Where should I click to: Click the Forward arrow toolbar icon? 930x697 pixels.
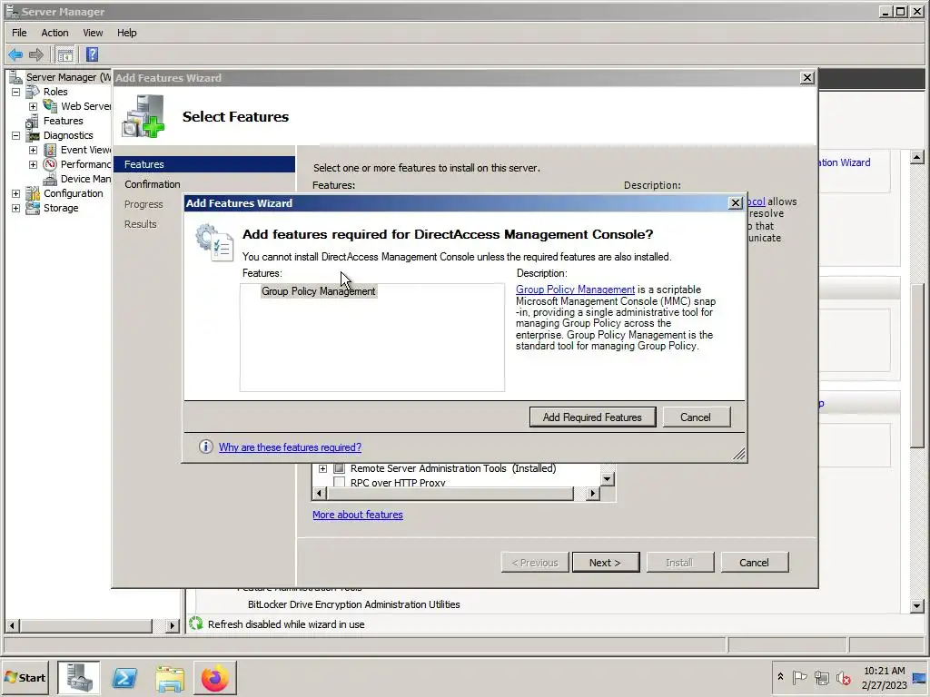pyautogui.click(x=36, y=55)
